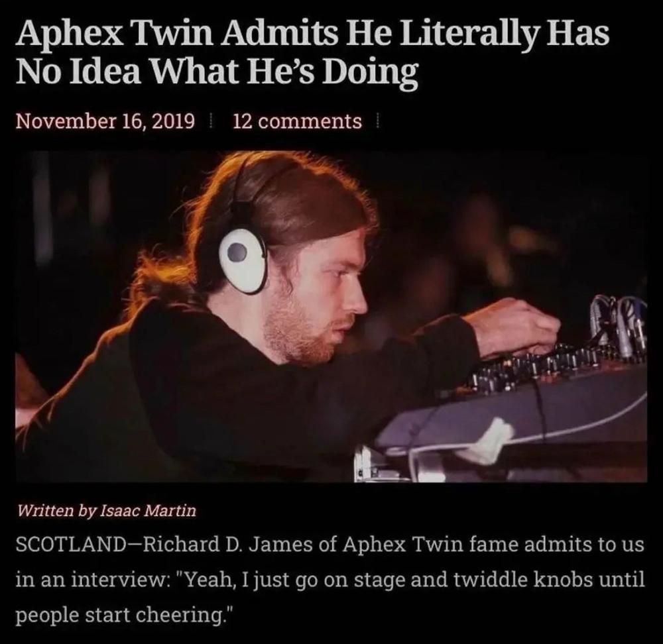This screenshot has height=644, width=663.
Task: Select the quote 'twiddle knobs until'
Action: pyautogui.click(x=549, y=580)
